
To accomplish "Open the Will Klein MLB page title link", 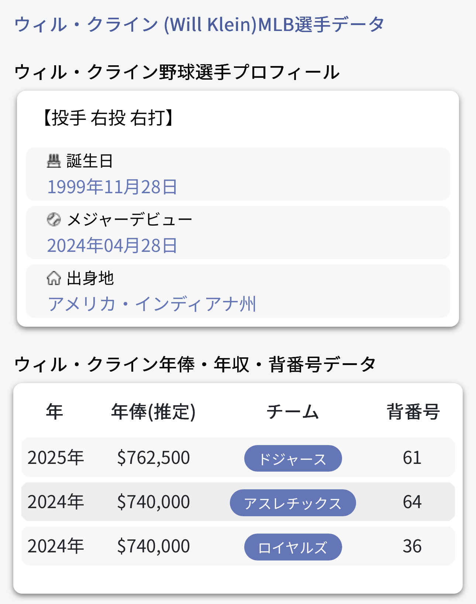I will pos(199,24).
